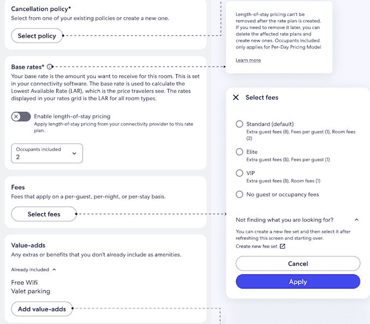
Task: Cancel the fee selection
Action: [x=298, y=264]
